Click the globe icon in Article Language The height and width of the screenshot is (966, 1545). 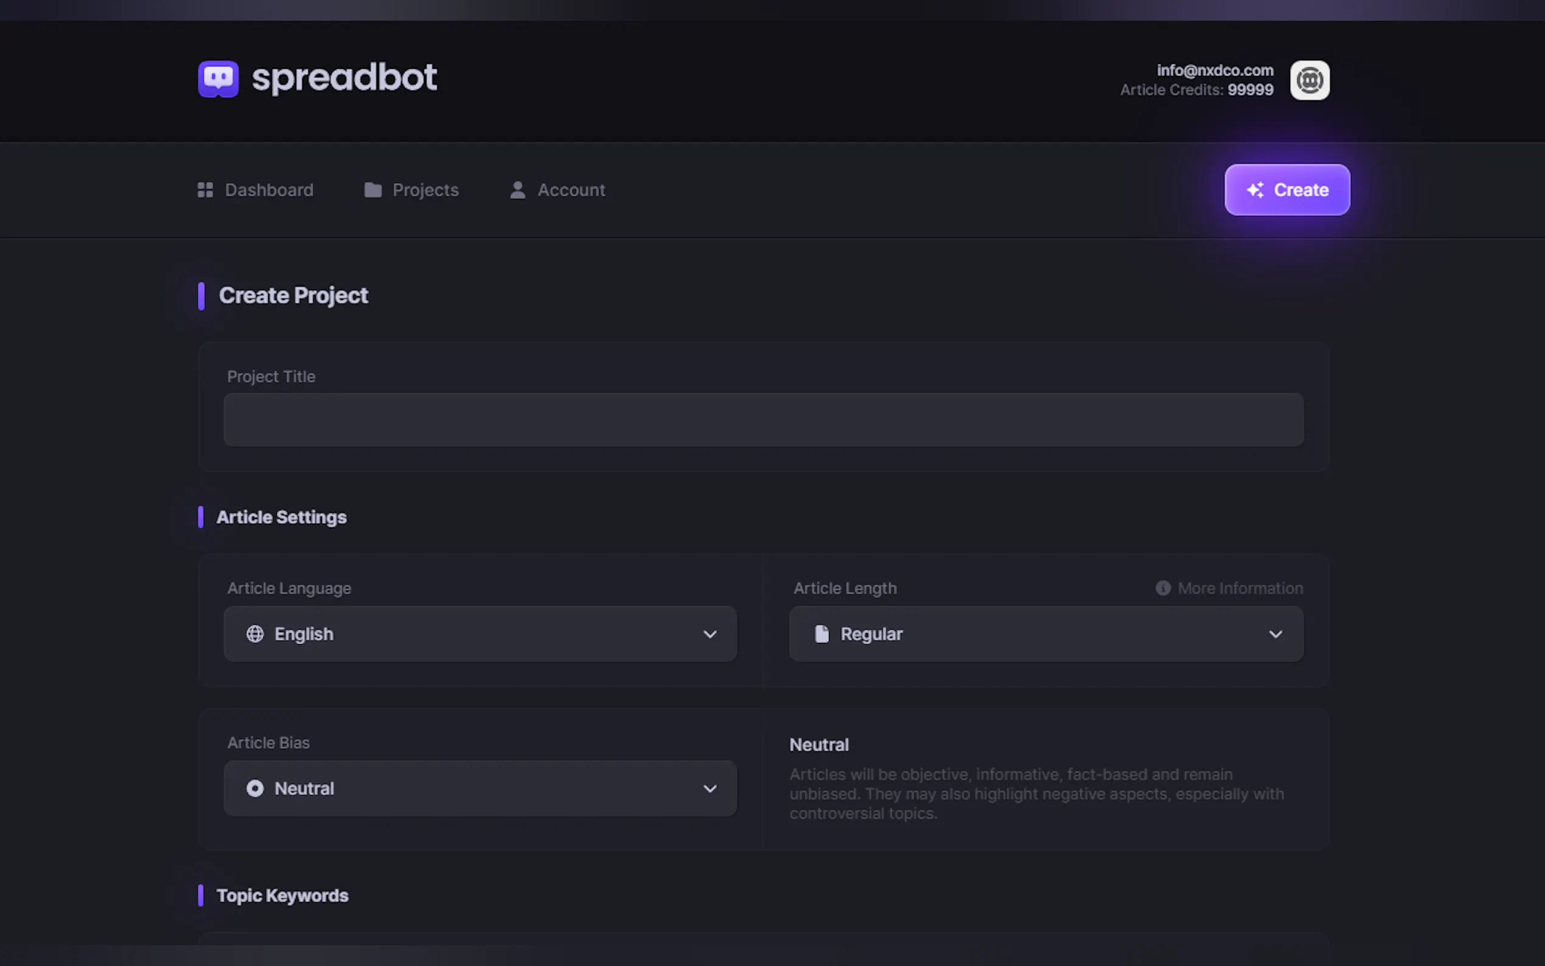coord(255,634)
